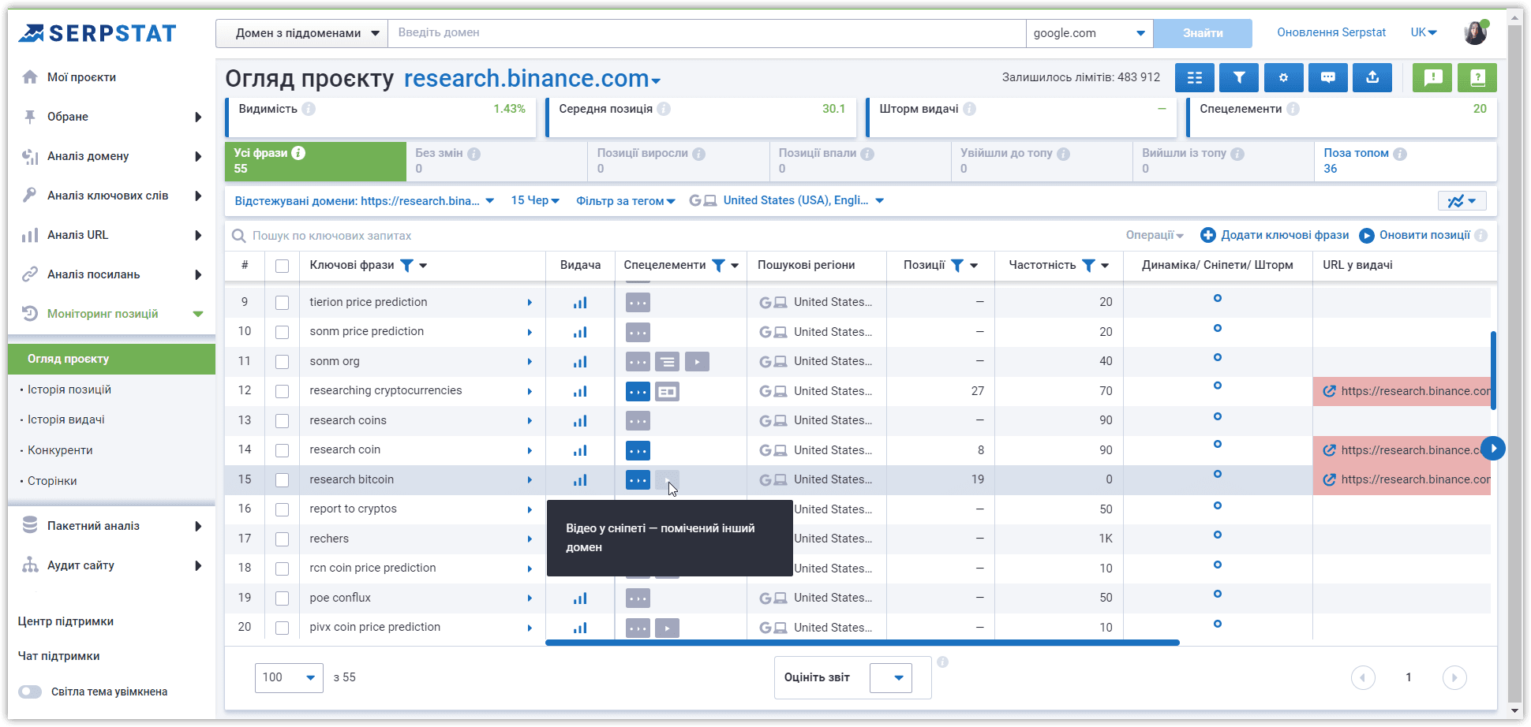
Task: Click the export upload toolbar button
Action: pos(1372,77)
